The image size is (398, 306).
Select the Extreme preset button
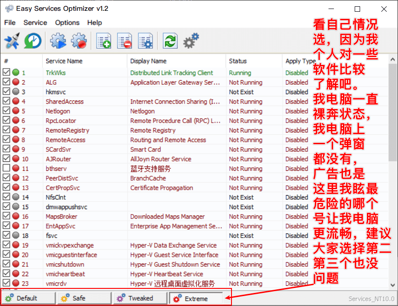point(196,298)
